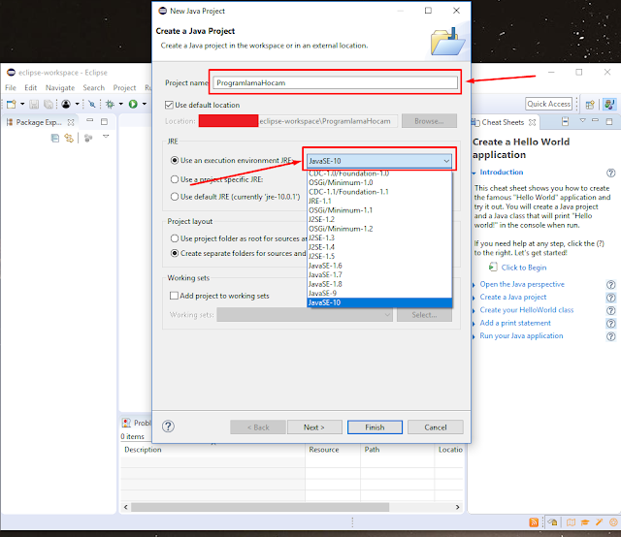
Task: Click the green Debug bug icon
Action: tap(110, 104)
